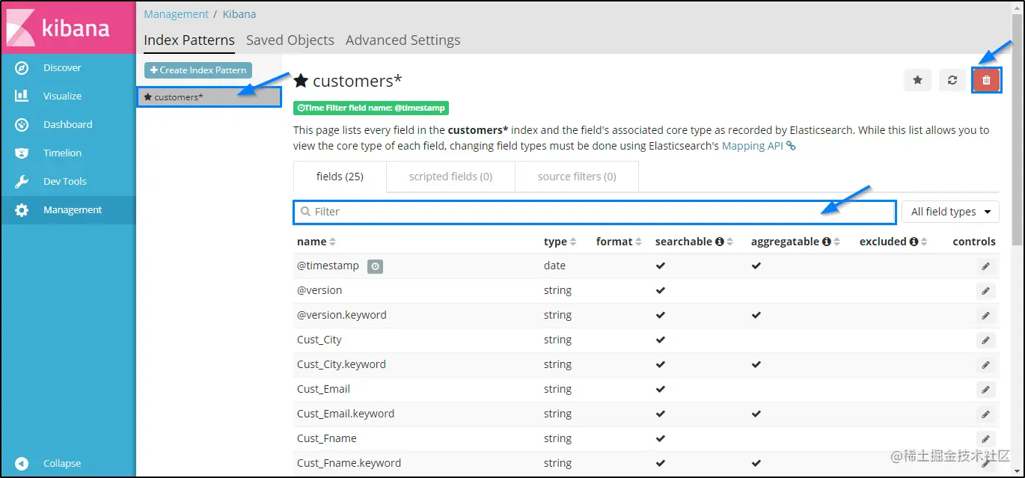Refresh the field list
This screenshot has width=1025, height=478.
(x=952, y=80)
